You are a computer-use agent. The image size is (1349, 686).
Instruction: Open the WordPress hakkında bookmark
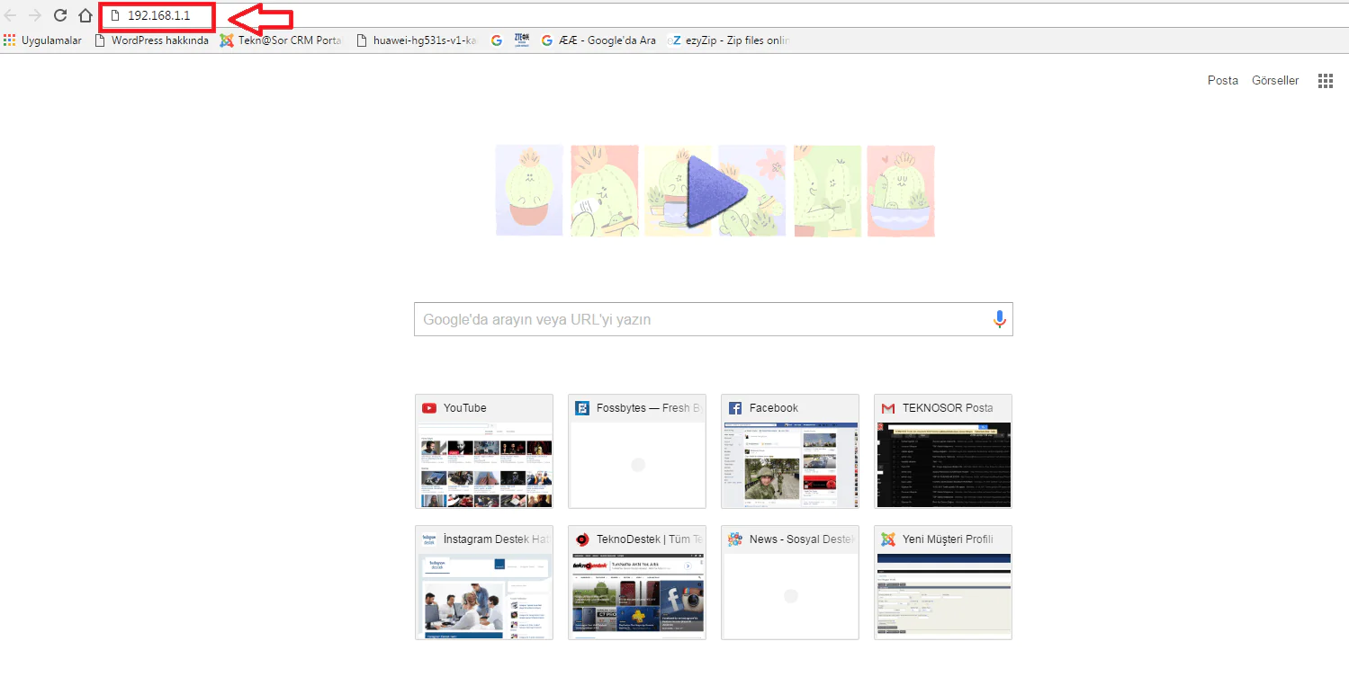pos(152,40)
